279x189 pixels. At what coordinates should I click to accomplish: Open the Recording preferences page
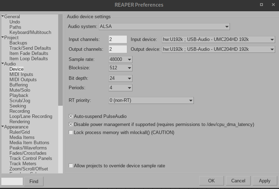point(20,111)
